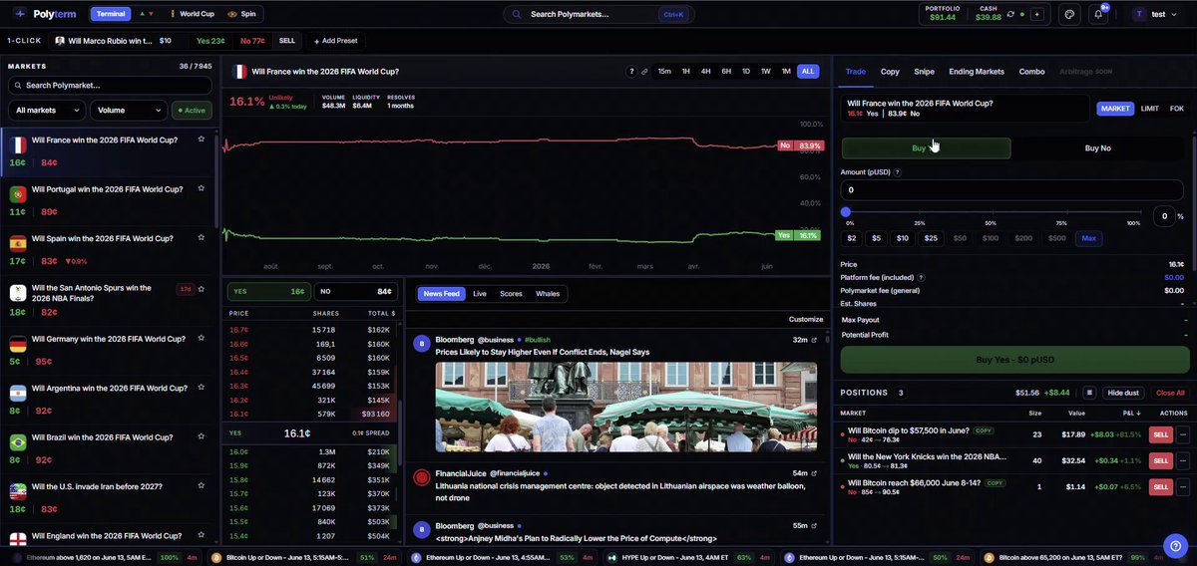Star the San Antonio Spurs market
The width and height of the screenshot is (1197, 566).
201,289
